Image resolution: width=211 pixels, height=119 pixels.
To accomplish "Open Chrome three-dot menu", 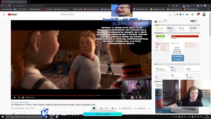I will [209, 6].
